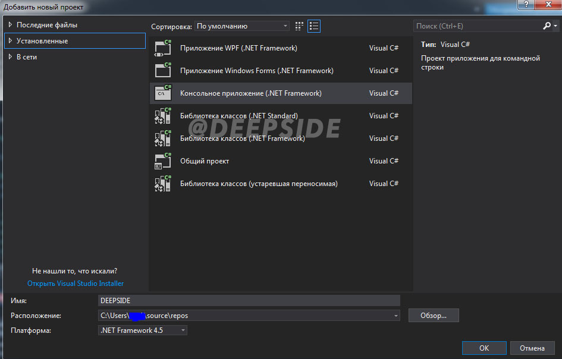Switch to tile icons view

click(299, 26)
